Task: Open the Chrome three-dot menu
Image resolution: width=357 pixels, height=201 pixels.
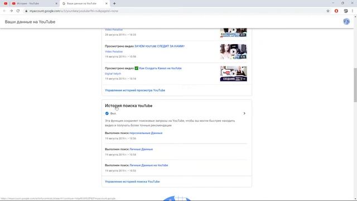Action: tap(352, 11)
